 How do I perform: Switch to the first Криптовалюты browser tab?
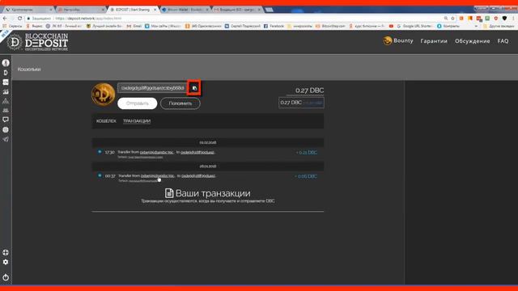[x=29, y=10]
